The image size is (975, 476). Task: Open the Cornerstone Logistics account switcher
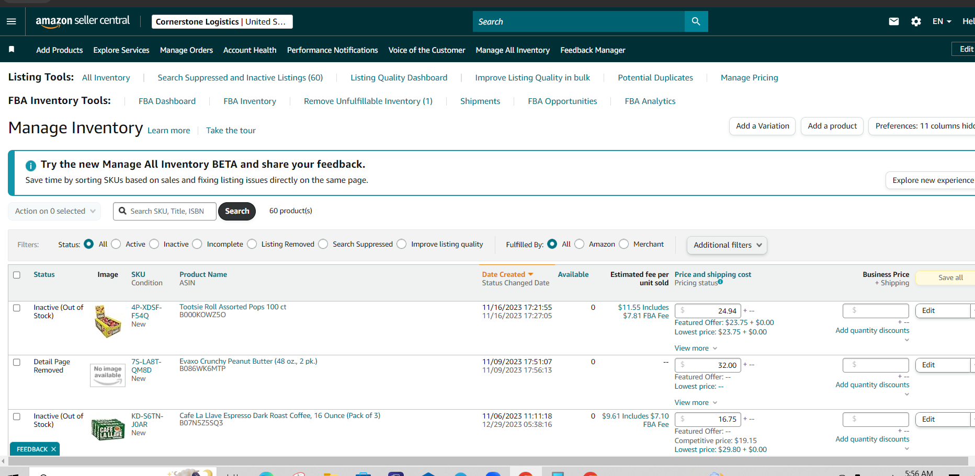tap(222, 21)
